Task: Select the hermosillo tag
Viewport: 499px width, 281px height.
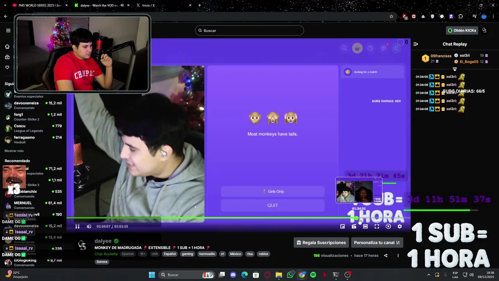Action: [x=207, y=254]
